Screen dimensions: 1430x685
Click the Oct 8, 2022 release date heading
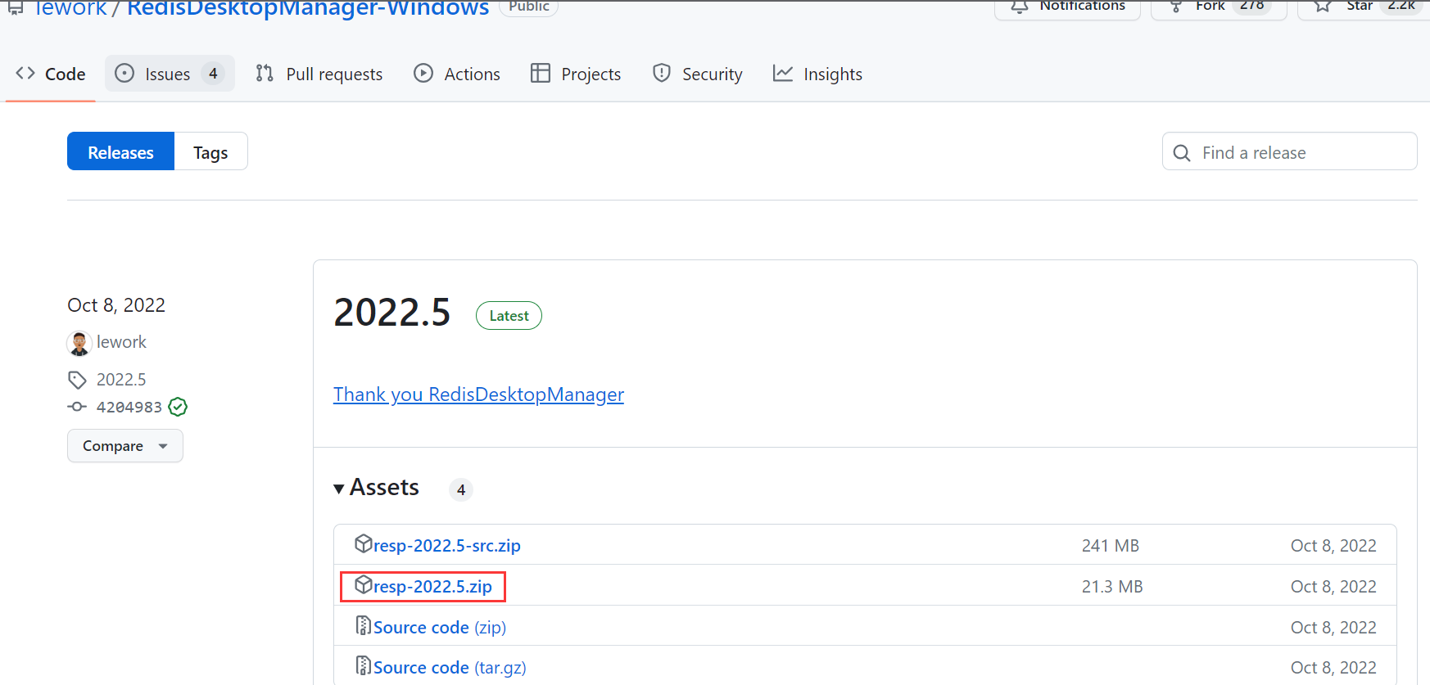pyautogui.click(x=116, y=305)
